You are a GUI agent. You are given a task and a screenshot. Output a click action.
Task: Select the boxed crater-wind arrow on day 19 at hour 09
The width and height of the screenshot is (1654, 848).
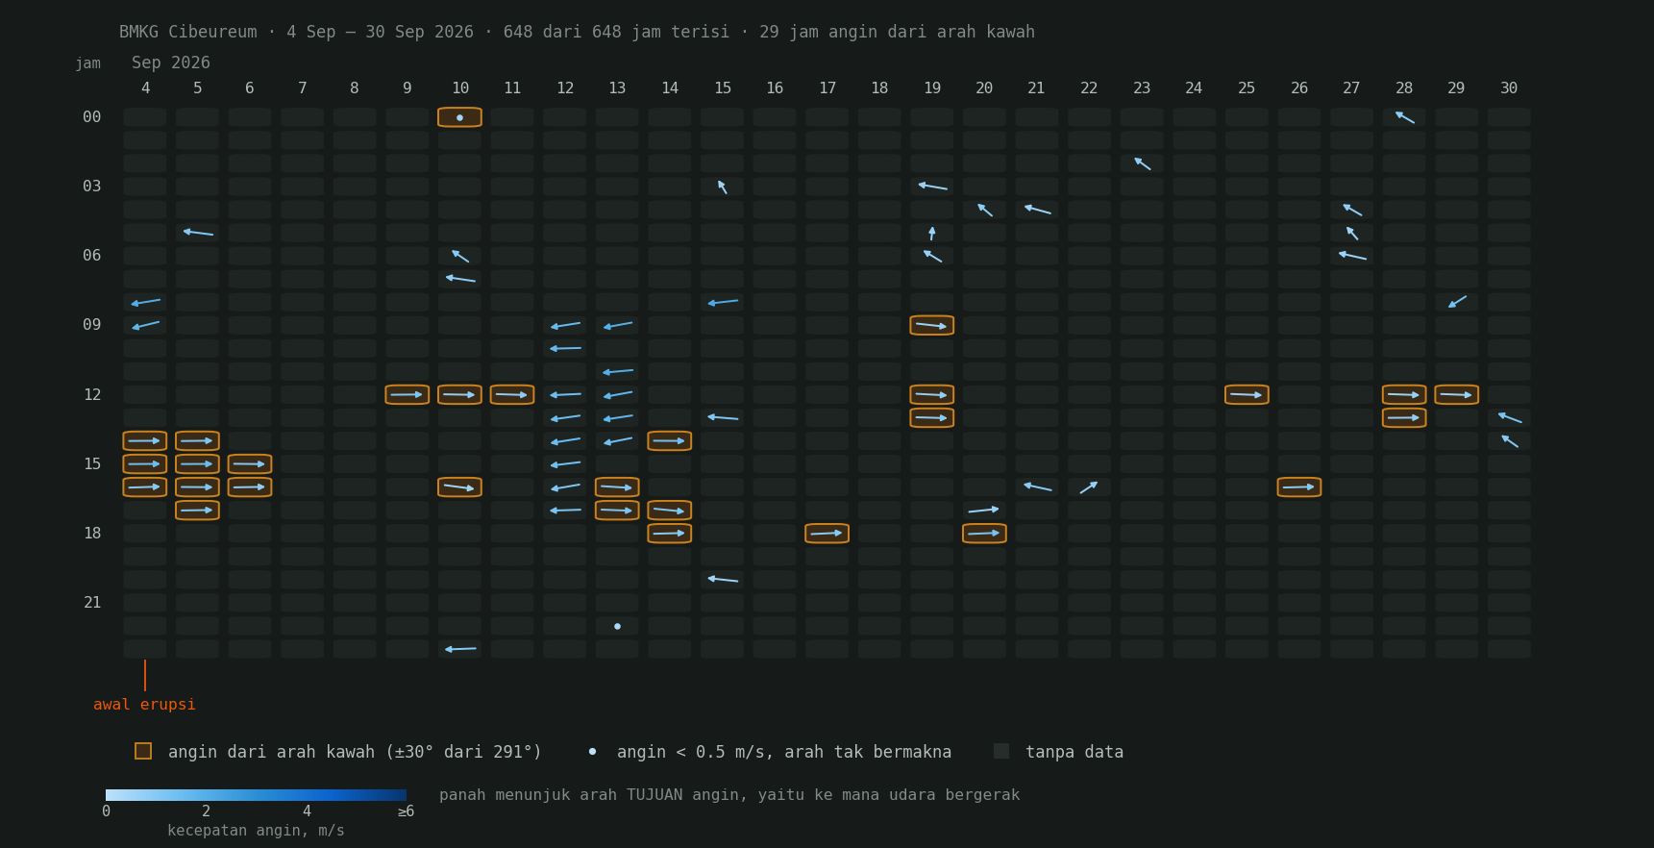click(x=932, y=325)
